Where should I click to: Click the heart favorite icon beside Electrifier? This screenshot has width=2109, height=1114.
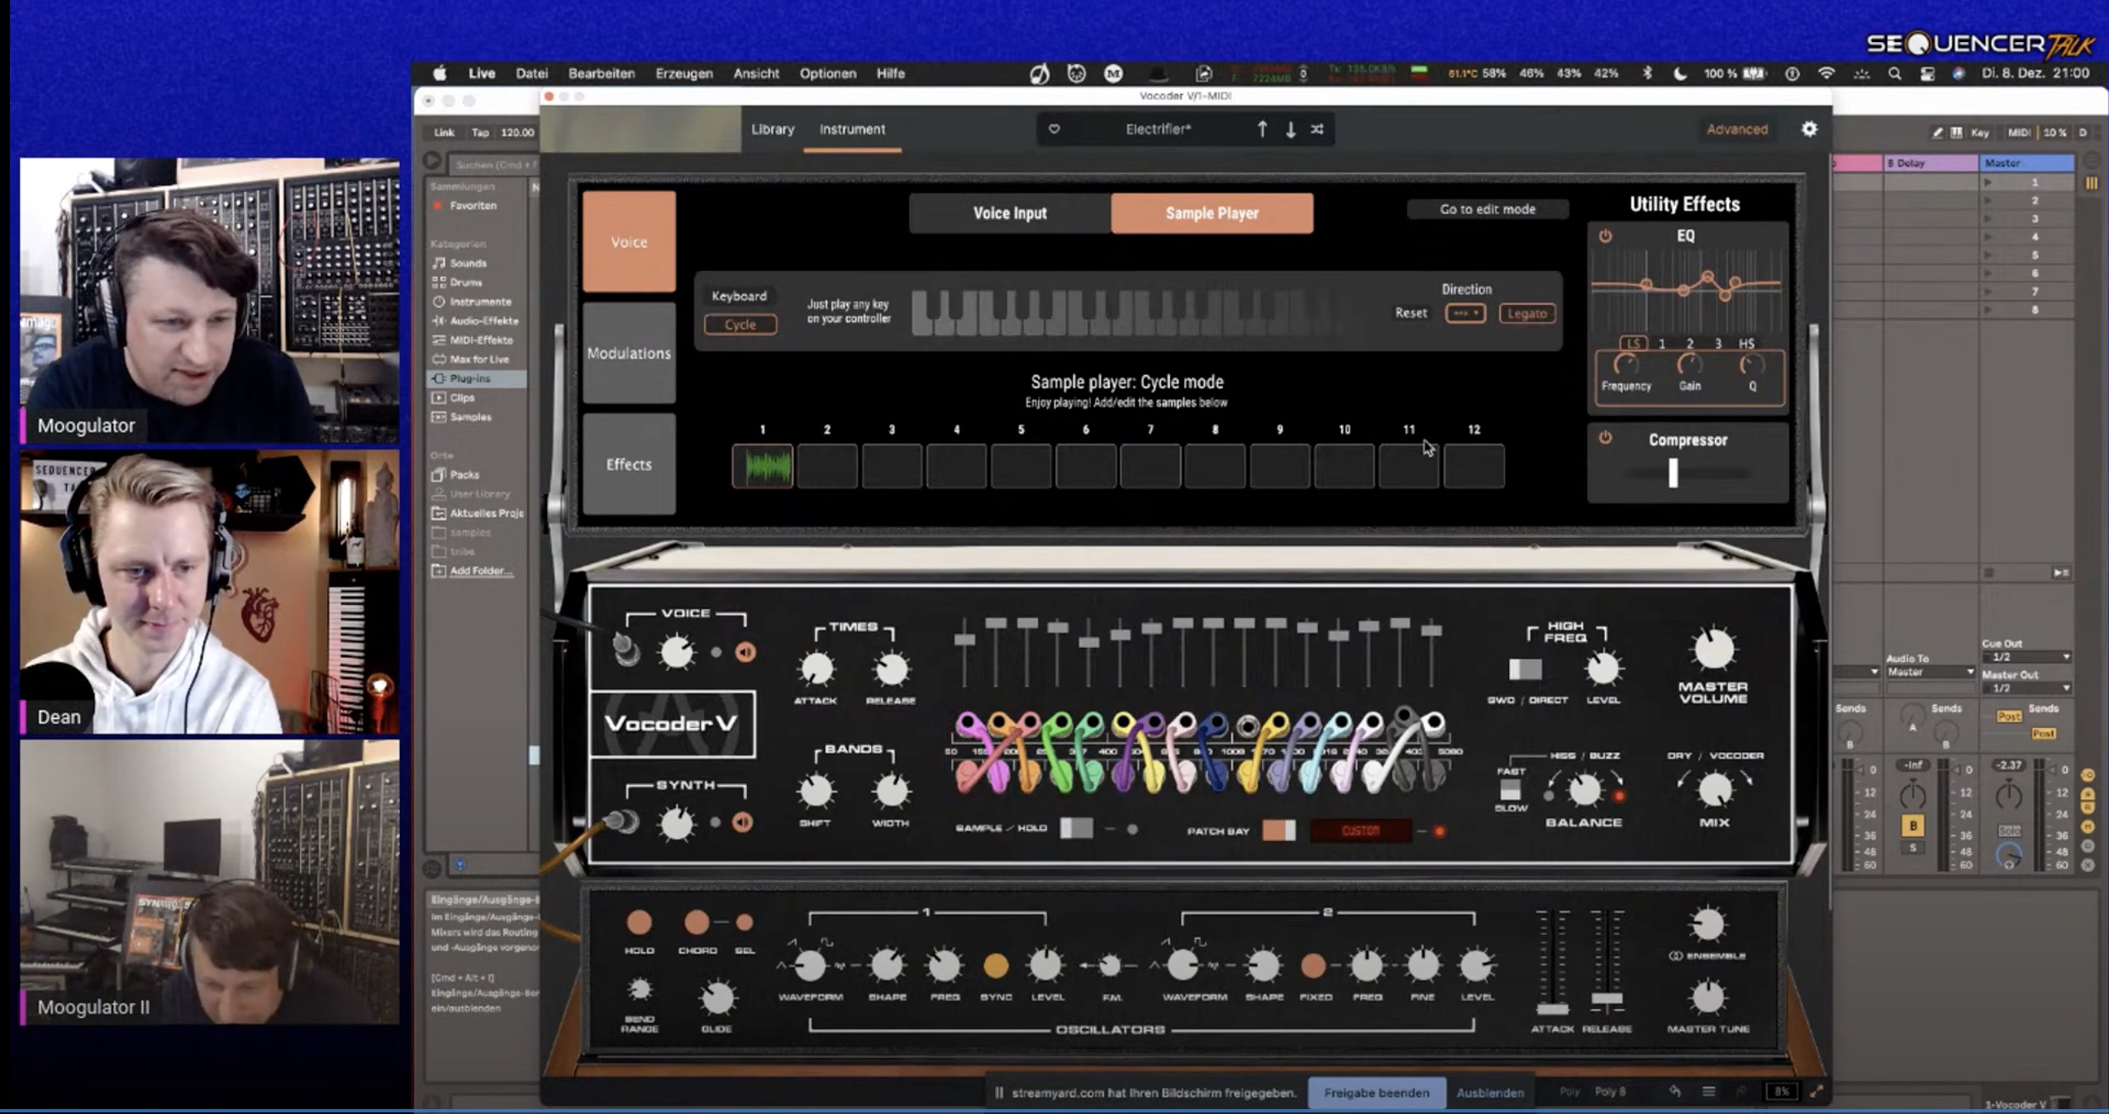tap(1054, 129)
